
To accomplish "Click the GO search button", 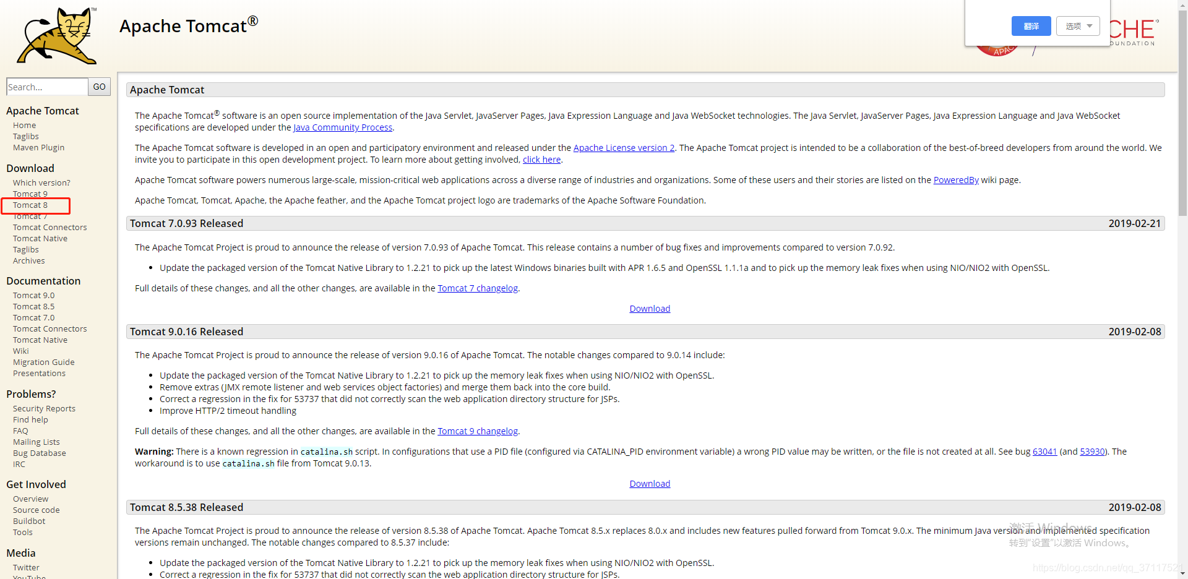I will (100, 87).
